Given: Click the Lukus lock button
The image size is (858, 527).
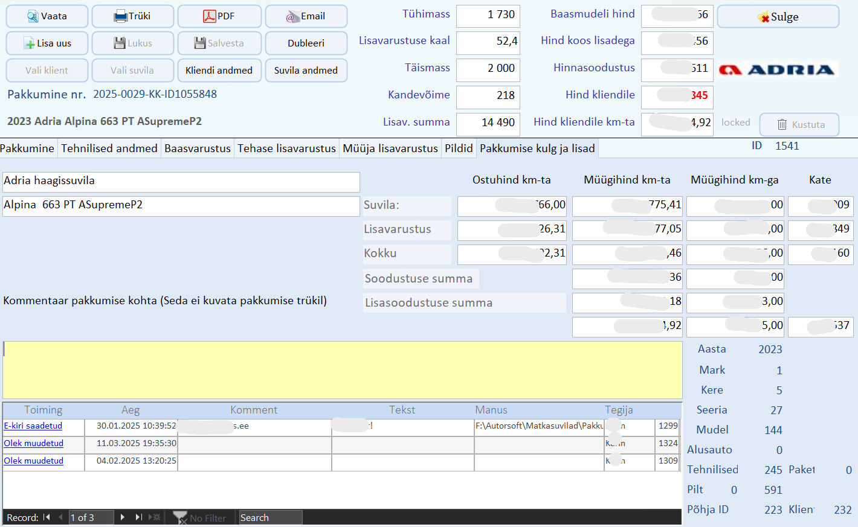Looking at the screenshot, I should (133, 43).
